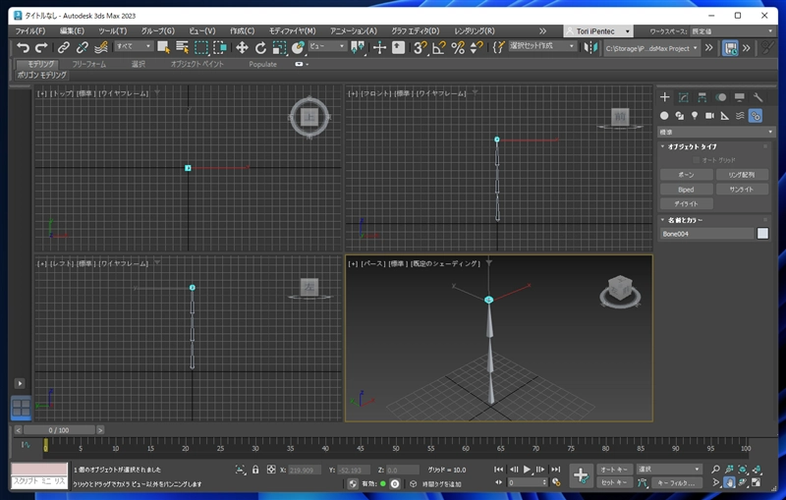Select the Space Warps category icon

pos(740,116)
